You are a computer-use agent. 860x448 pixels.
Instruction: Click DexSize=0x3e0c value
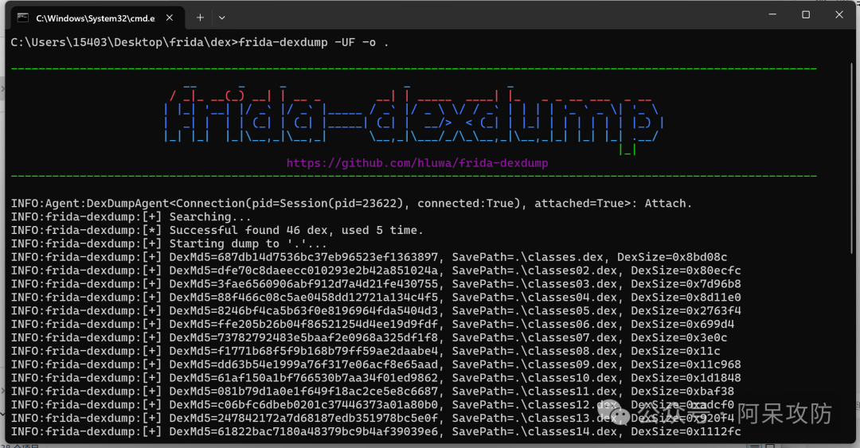pos(679,337)
